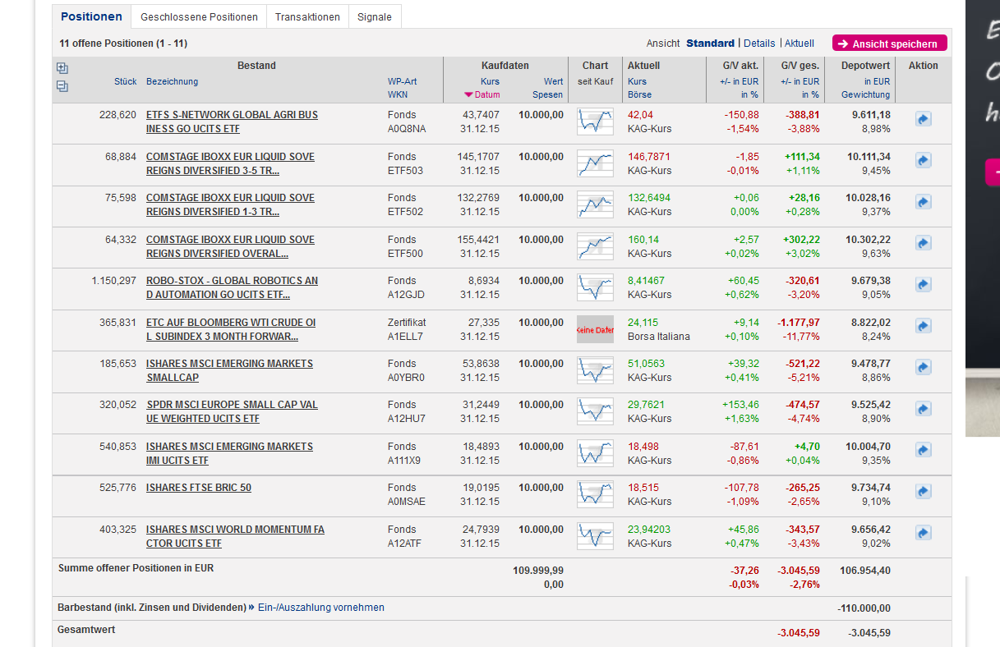The height and width of the screenshot is (647, 1000).
Task: Open ISHARES FTSE BRIC 50 position link
Action: pyautogui.click(x=199, y=488)
